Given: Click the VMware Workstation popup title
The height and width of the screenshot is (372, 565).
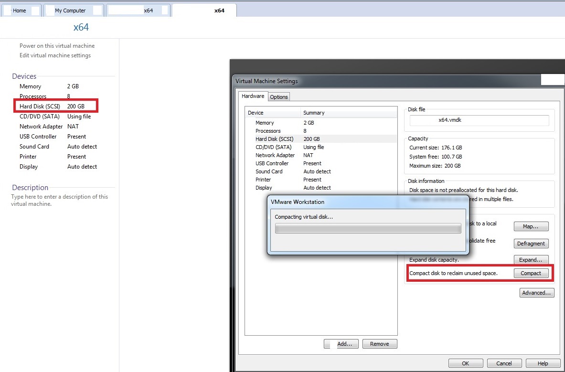Looking at the screenshot, I should pyautogui.click(x=298, y=202).
